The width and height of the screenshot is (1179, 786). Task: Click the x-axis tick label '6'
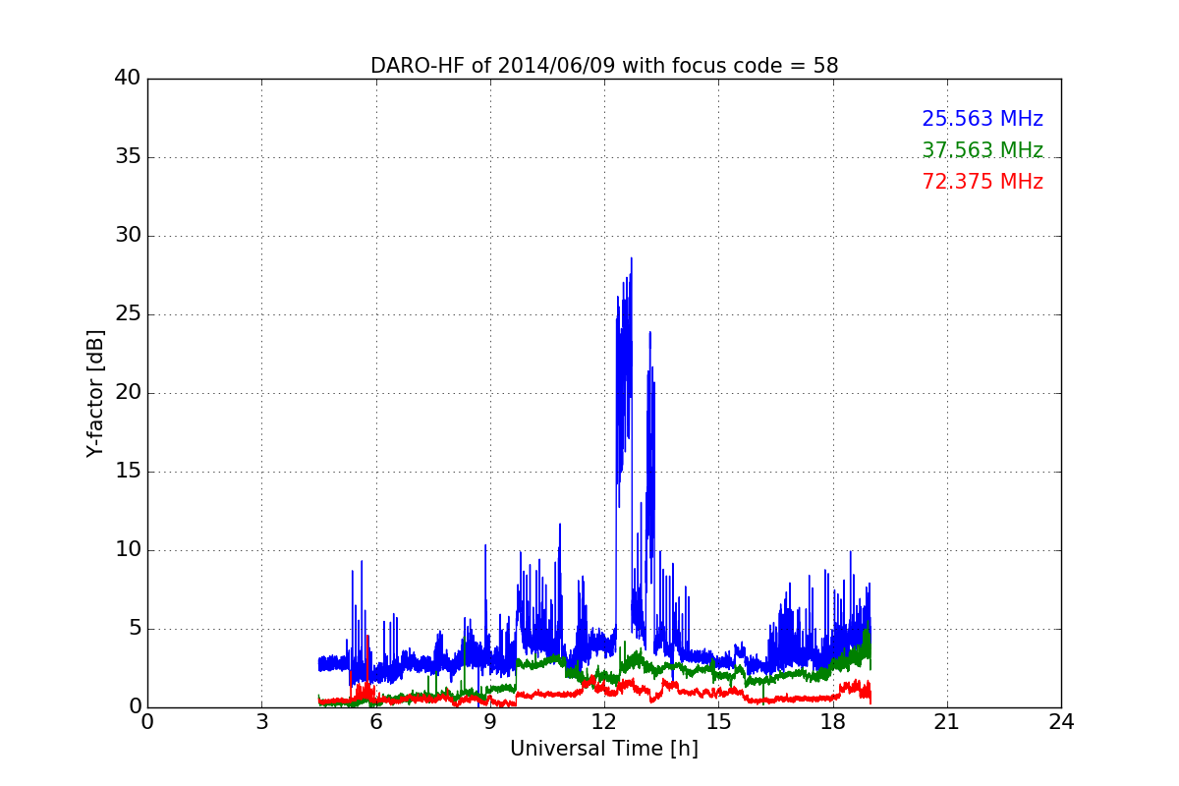[376, 721]
